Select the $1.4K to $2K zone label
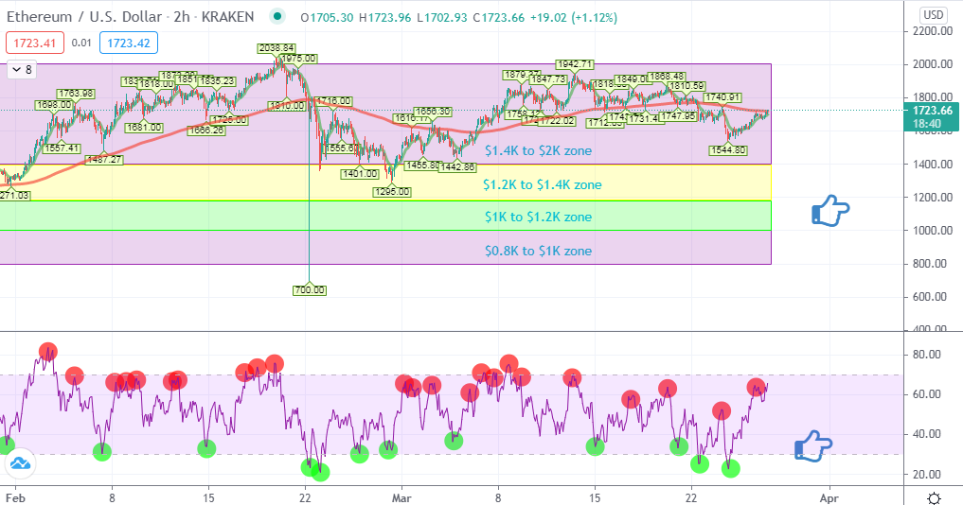 pyautogui.click(x=538, y=150)
